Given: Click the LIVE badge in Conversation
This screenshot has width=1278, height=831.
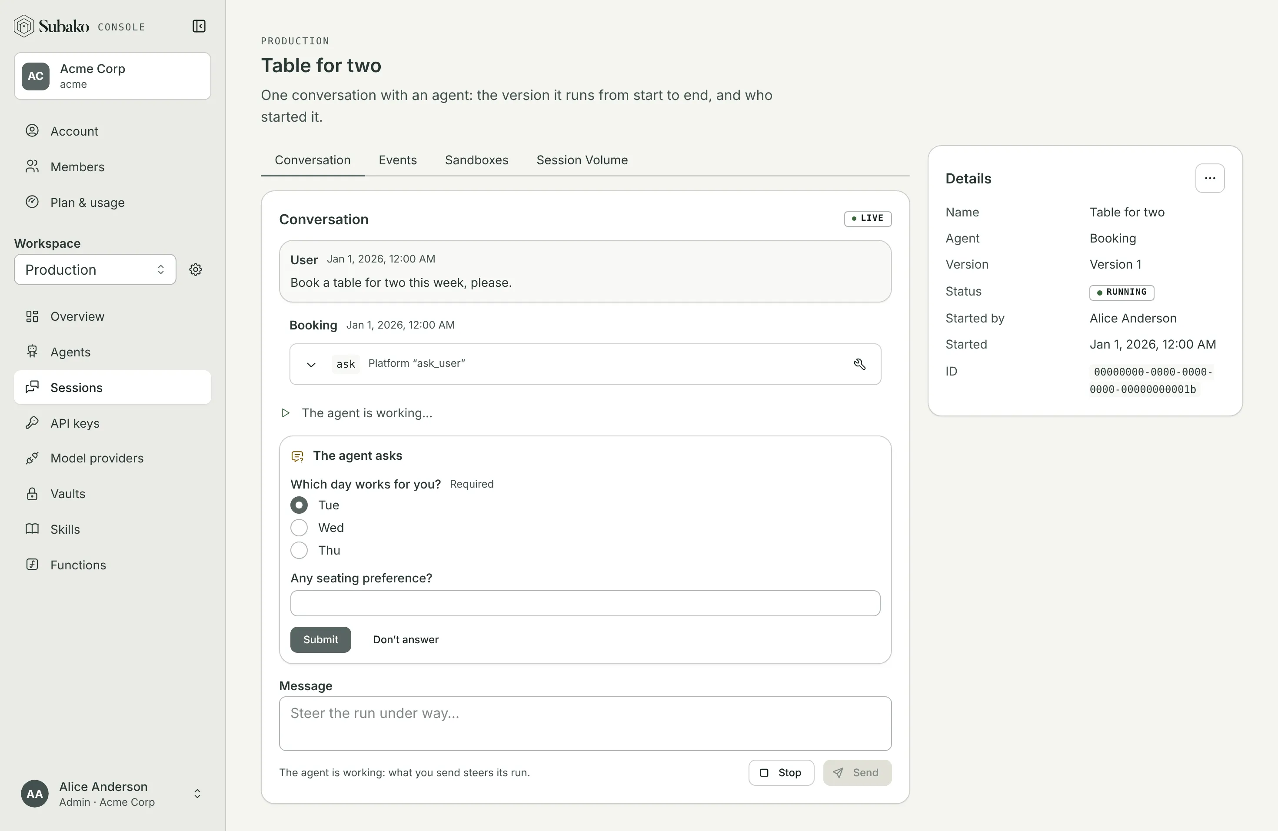Looking at the screenshot, I should pyautogui.click(x=868, y=219).
